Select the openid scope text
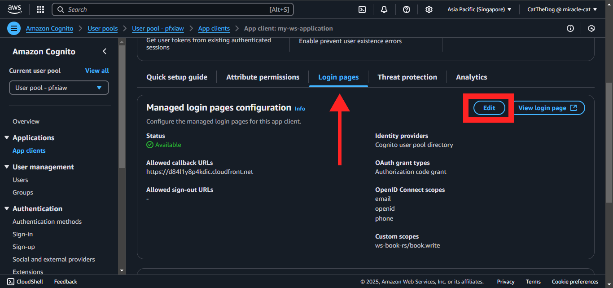613x288 pixels. 385,208
